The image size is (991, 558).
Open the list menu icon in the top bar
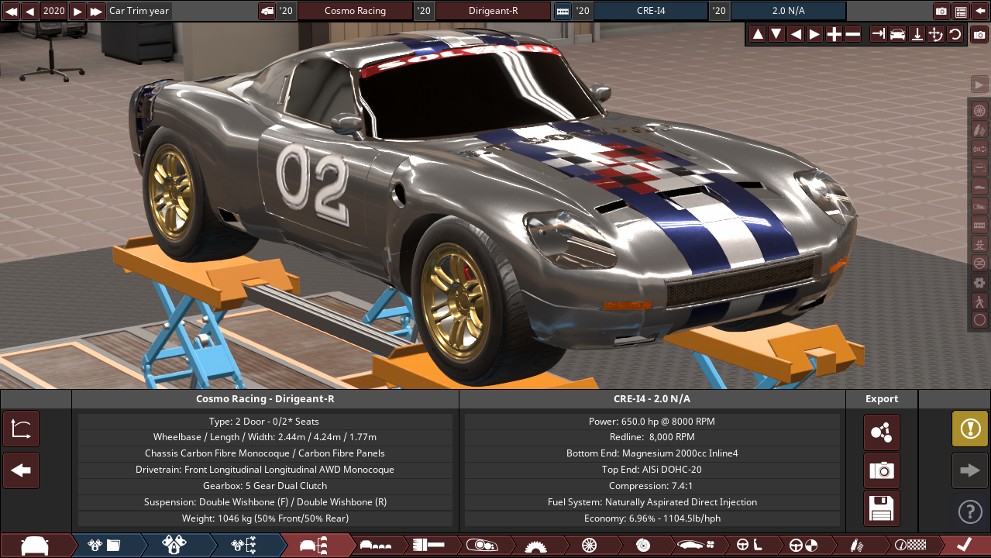pyautogui.click(x=961, y=11)
